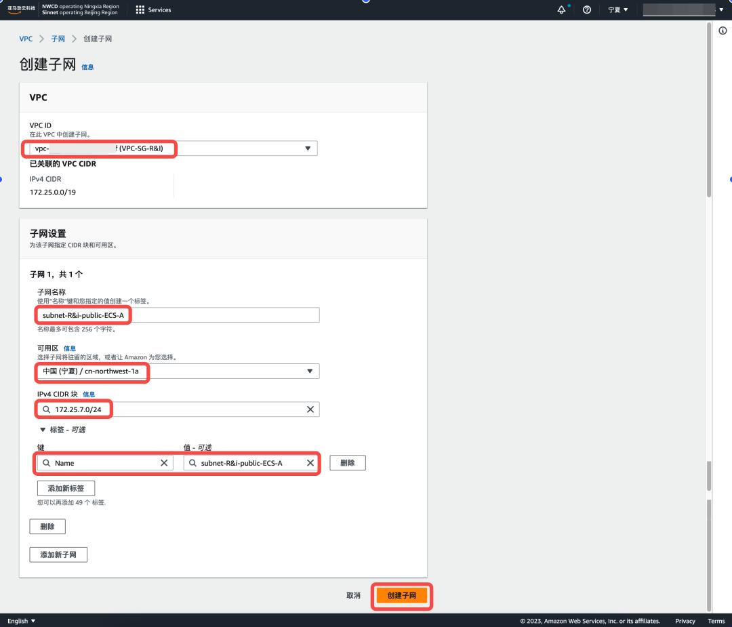732x627 pixels.
Task: Open the notifications bell
Action: point(562,9)
